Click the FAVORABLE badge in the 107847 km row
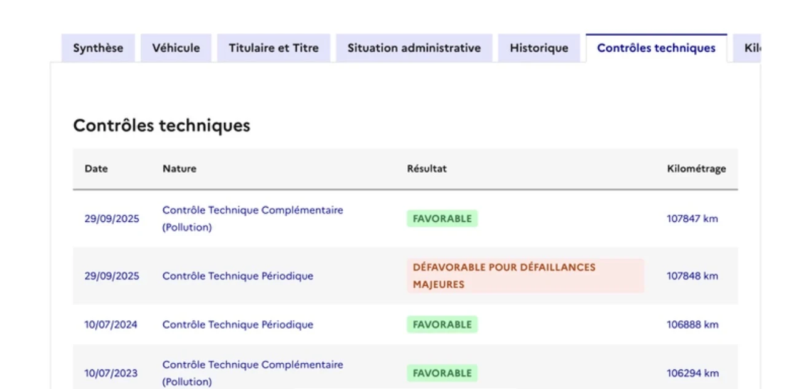The image size is (811, 389). tap(442, 219)
